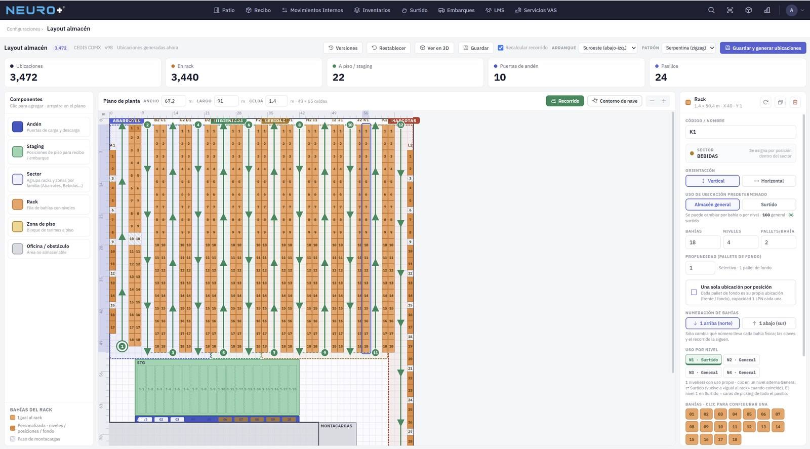Open the Embarques menu
This screenshot has height=449, width=810.
click(x=456, y=10)
